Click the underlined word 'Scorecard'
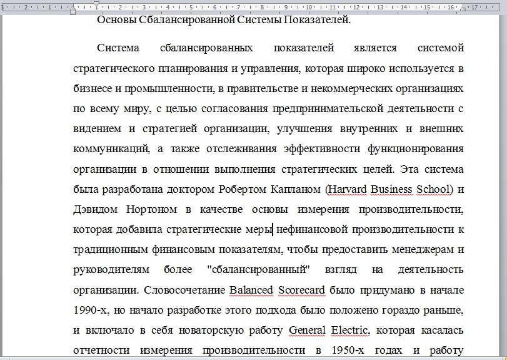The height and width of the screenshot is (360, 507). tap(302, 290)
